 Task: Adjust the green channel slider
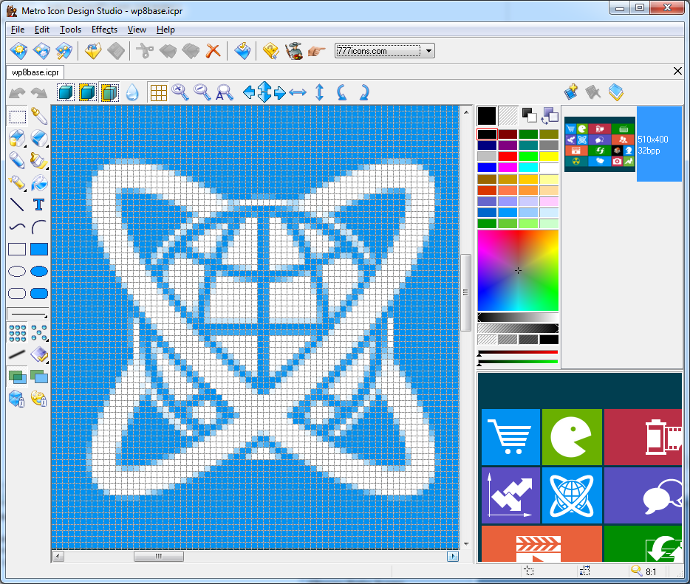(518, 363)
